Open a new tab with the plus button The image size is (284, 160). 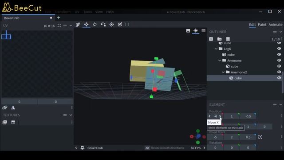pos(59,18)
